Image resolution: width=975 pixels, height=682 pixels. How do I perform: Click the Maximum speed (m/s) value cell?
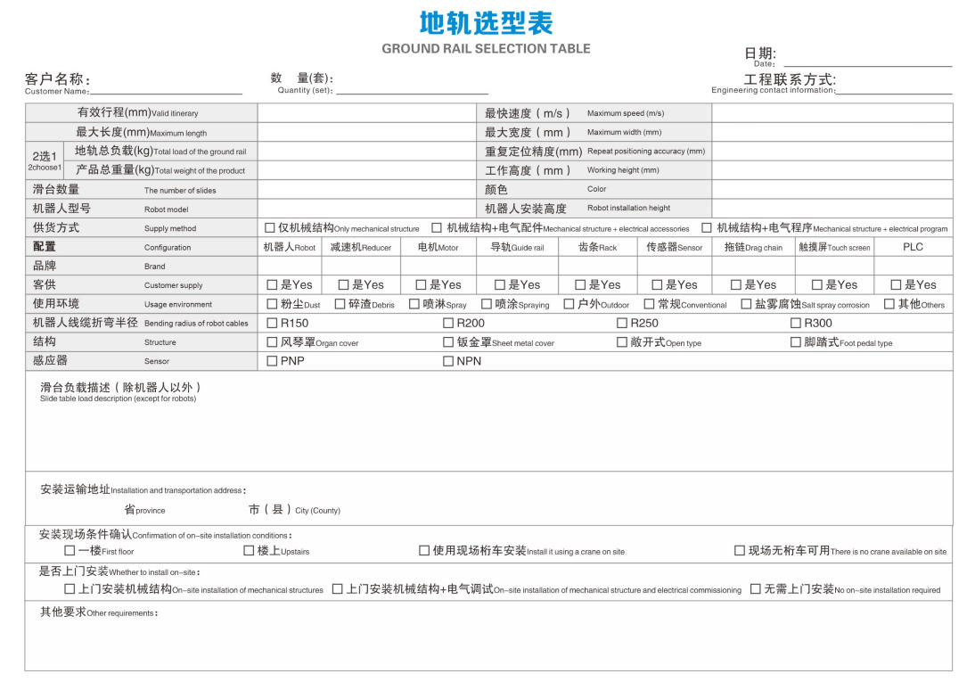(x=832, y=113)
